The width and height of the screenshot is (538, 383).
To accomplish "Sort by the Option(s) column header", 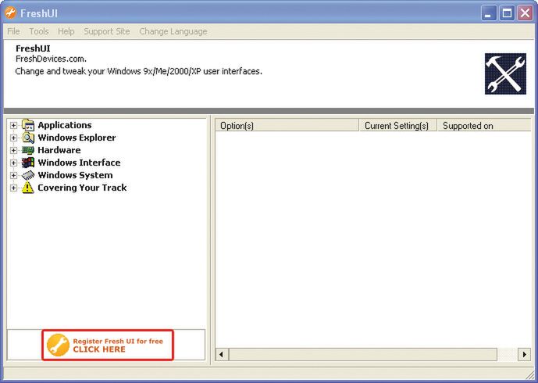I will coord(287,126).
